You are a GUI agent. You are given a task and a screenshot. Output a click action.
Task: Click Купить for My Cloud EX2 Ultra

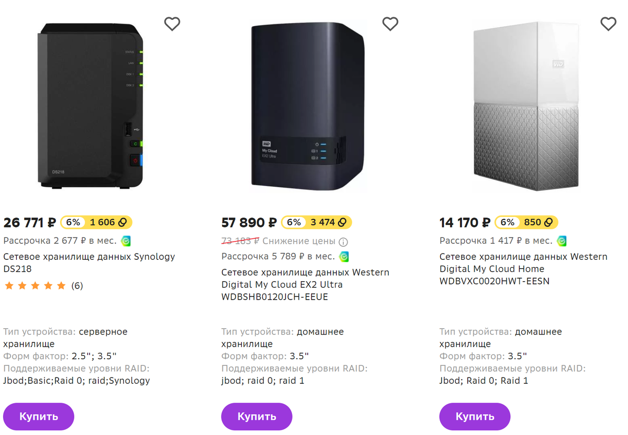(256, 417)
